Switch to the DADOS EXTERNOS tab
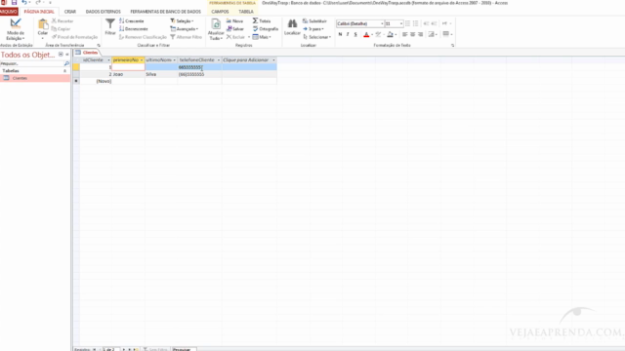The width and height of the screenshot is (625, 351). pos(104,12)
